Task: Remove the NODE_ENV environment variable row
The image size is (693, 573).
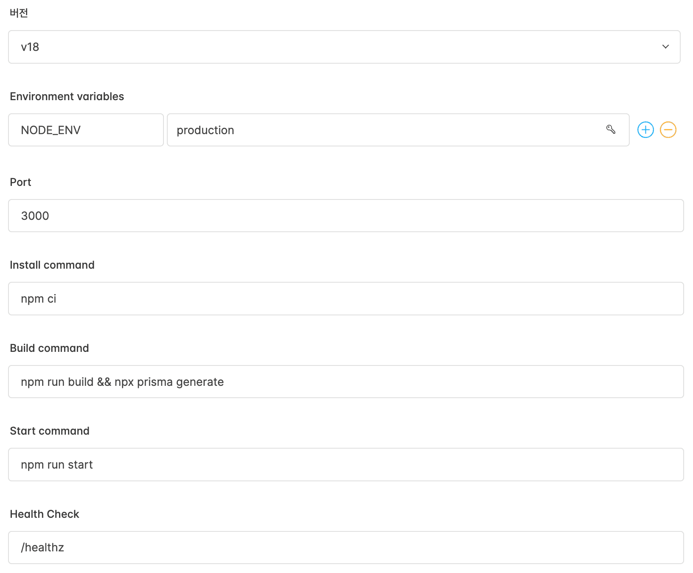Action: pos(668,130)
